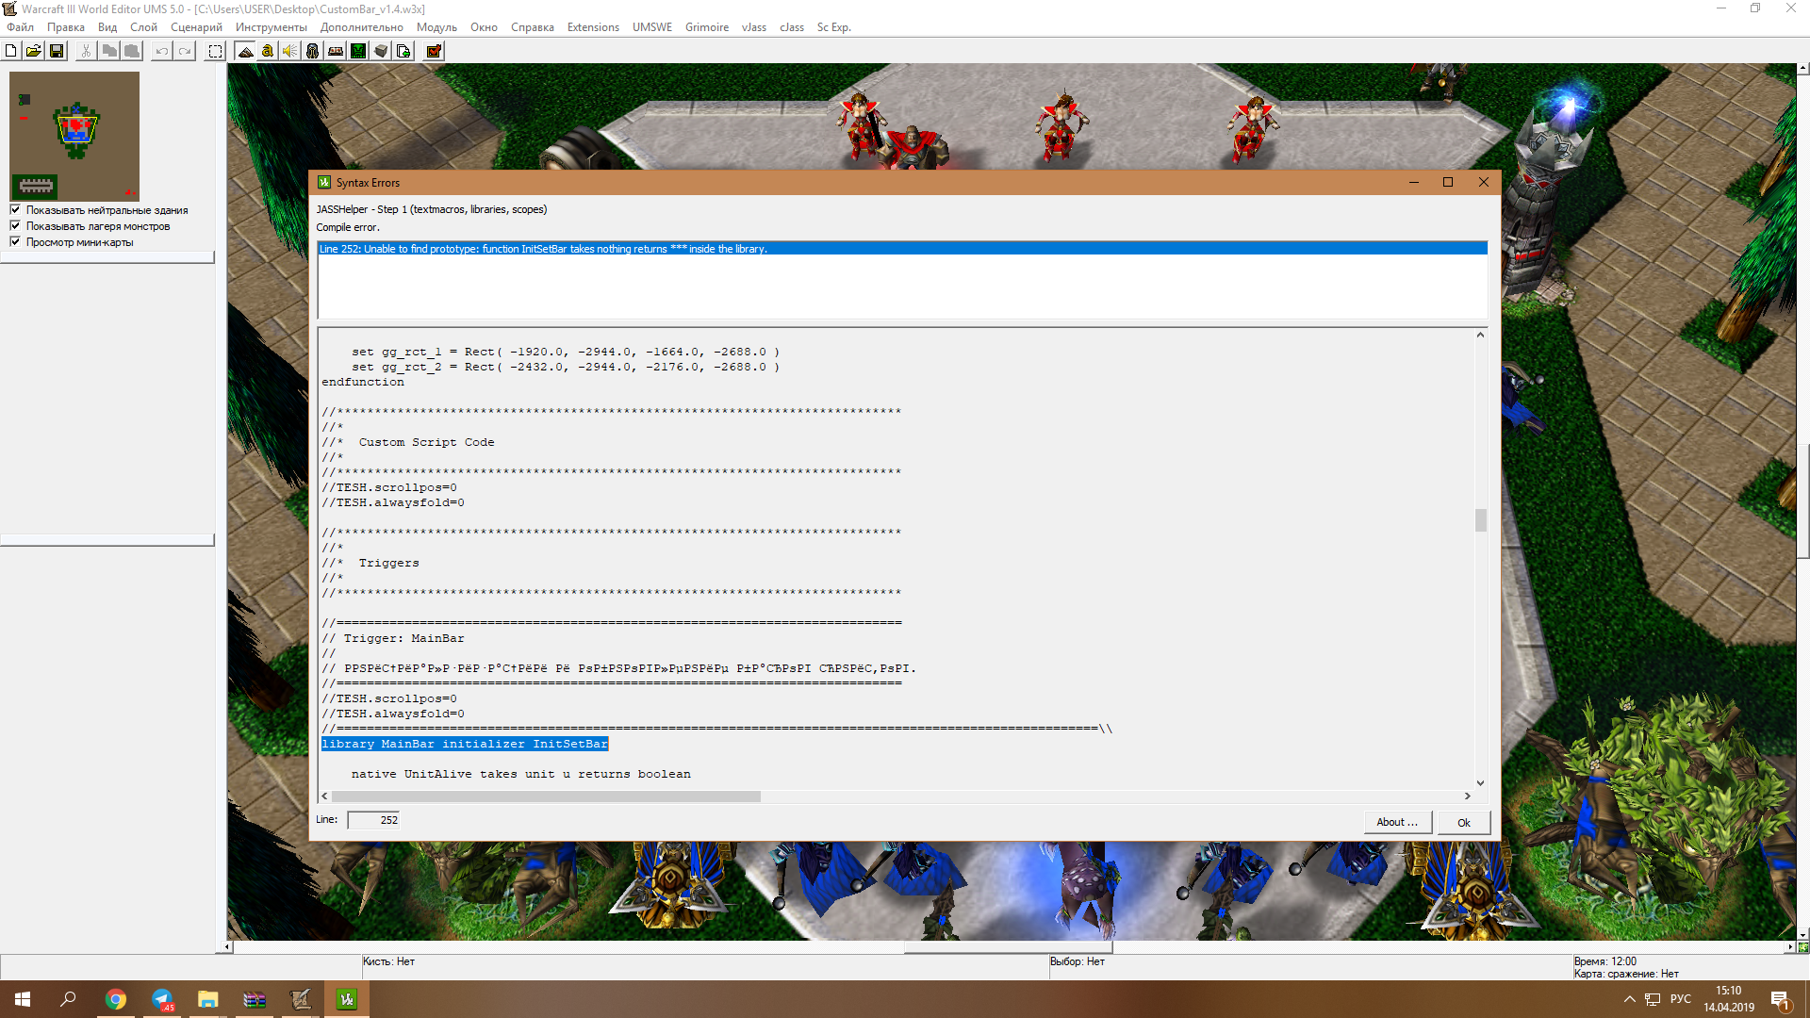1810x1018 pixels.
Task: Uncheck 'Показывать нейтральные здания' checkbox
Action: [15, 210]
